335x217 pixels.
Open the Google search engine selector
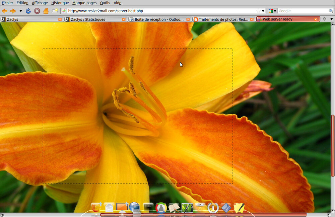coord(272,11)
